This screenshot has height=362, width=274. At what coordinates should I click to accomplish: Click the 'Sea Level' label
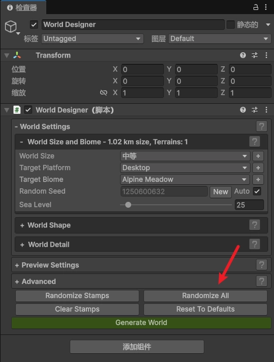35,205
